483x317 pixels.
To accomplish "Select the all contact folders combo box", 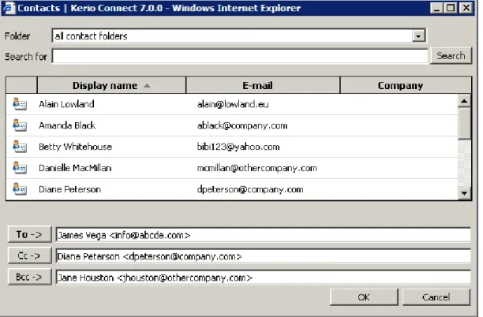I will click(238, 35).
